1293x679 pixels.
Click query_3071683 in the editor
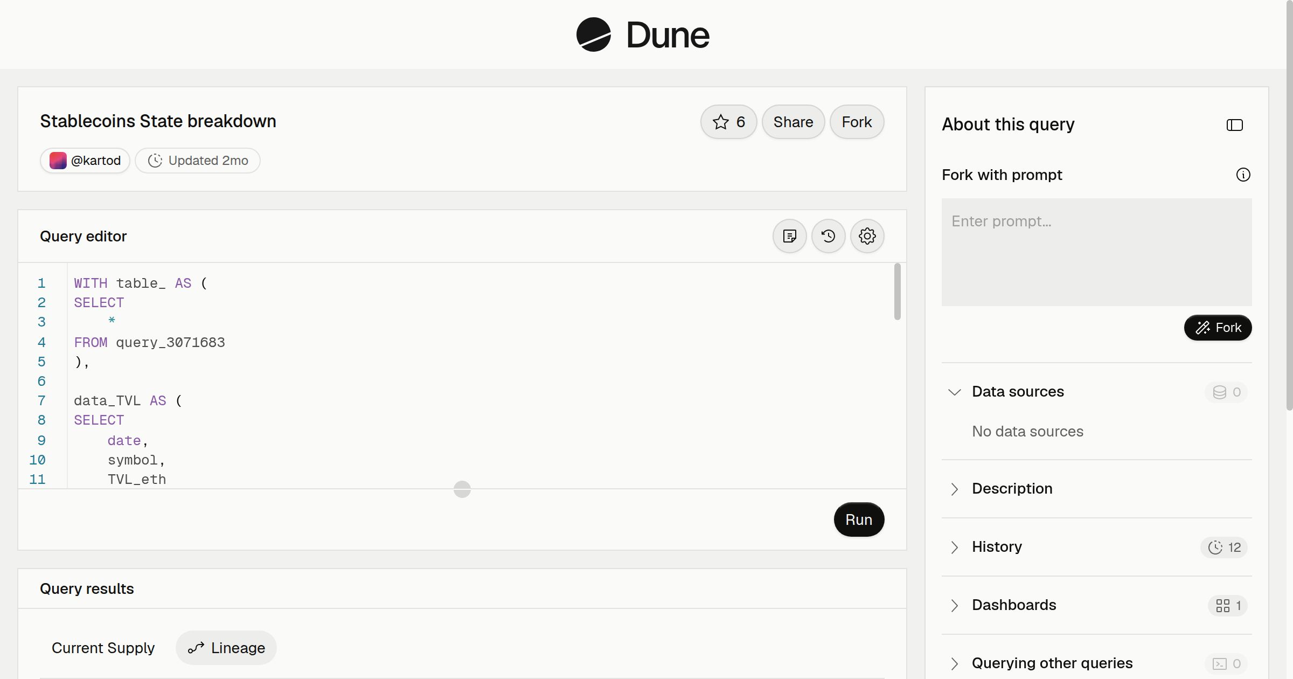(x=170, y=342)
